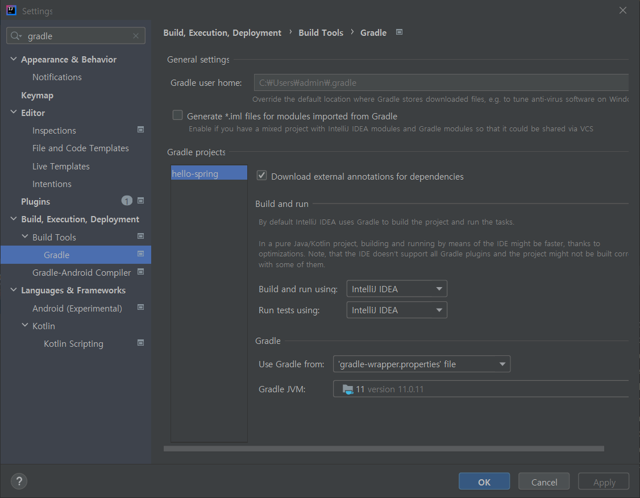Click Build, Execution, Deployment breadcrumb

pyautogui.click(x=222, y=32)
